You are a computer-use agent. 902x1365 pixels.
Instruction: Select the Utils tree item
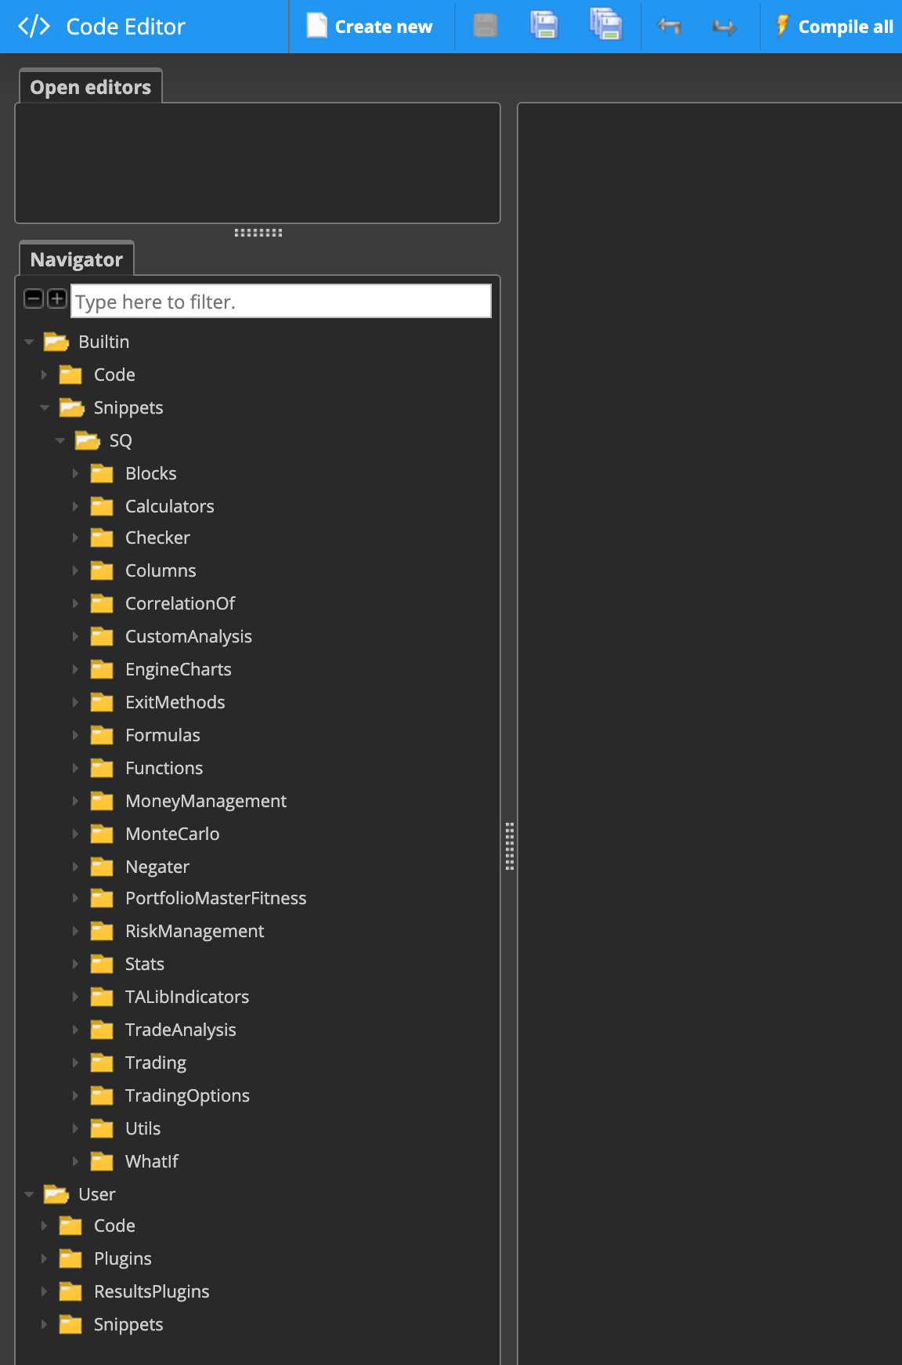point(143,1128)
